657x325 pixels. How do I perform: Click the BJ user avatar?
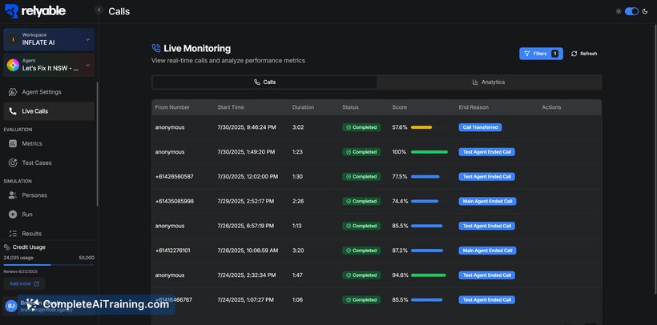tap(10, 306)
